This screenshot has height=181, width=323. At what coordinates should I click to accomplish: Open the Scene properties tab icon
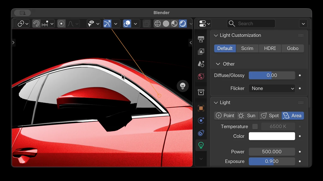tap(201, 64)
